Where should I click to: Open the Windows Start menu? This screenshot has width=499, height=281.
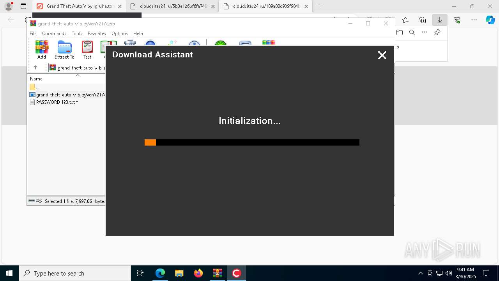pyautogui.click(x=9, y=273)
